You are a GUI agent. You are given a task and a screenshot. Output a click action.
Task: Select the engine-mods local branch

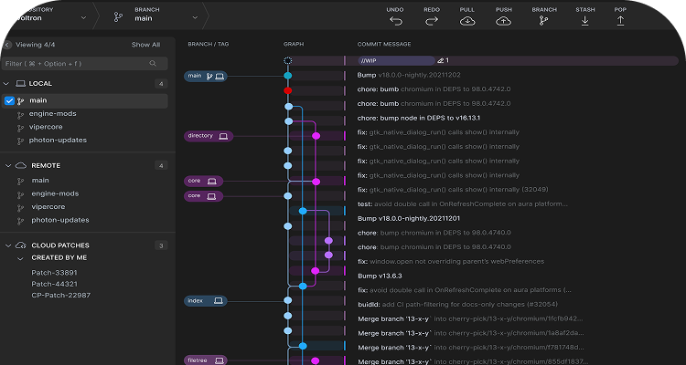point(55,114)
